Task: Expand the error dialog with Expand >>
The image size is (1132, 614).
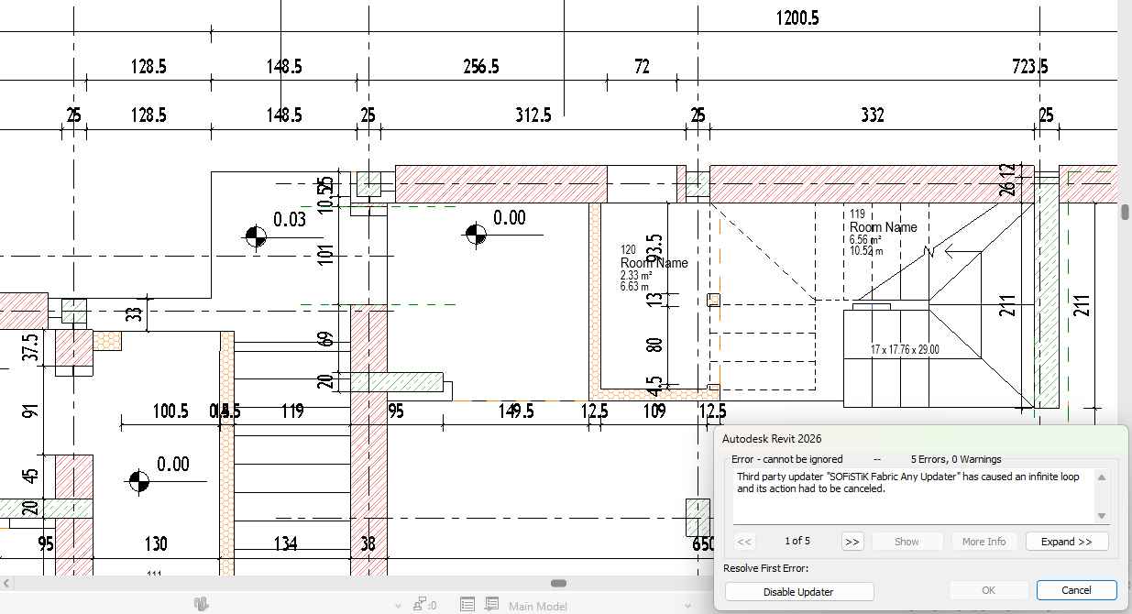Action: 1066,542
